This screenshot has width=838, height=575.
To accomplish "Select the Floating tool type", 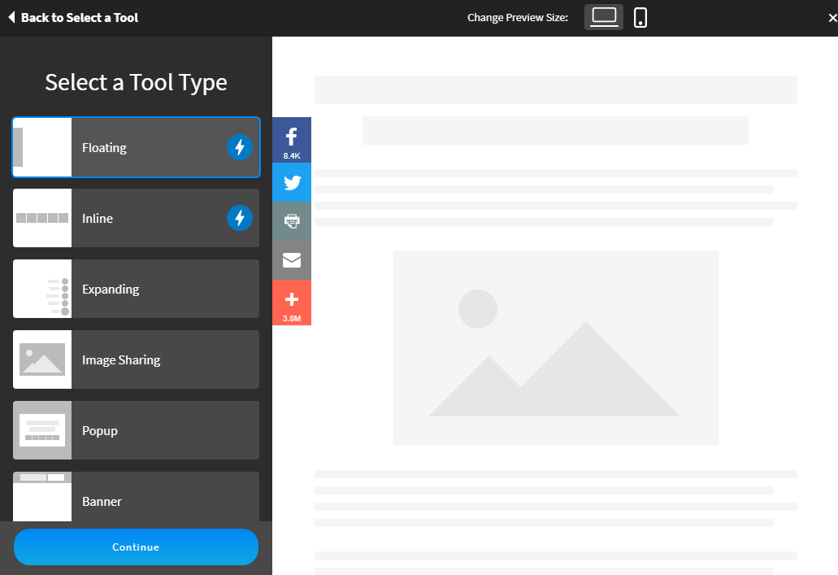I will click(x=137, y=147).
